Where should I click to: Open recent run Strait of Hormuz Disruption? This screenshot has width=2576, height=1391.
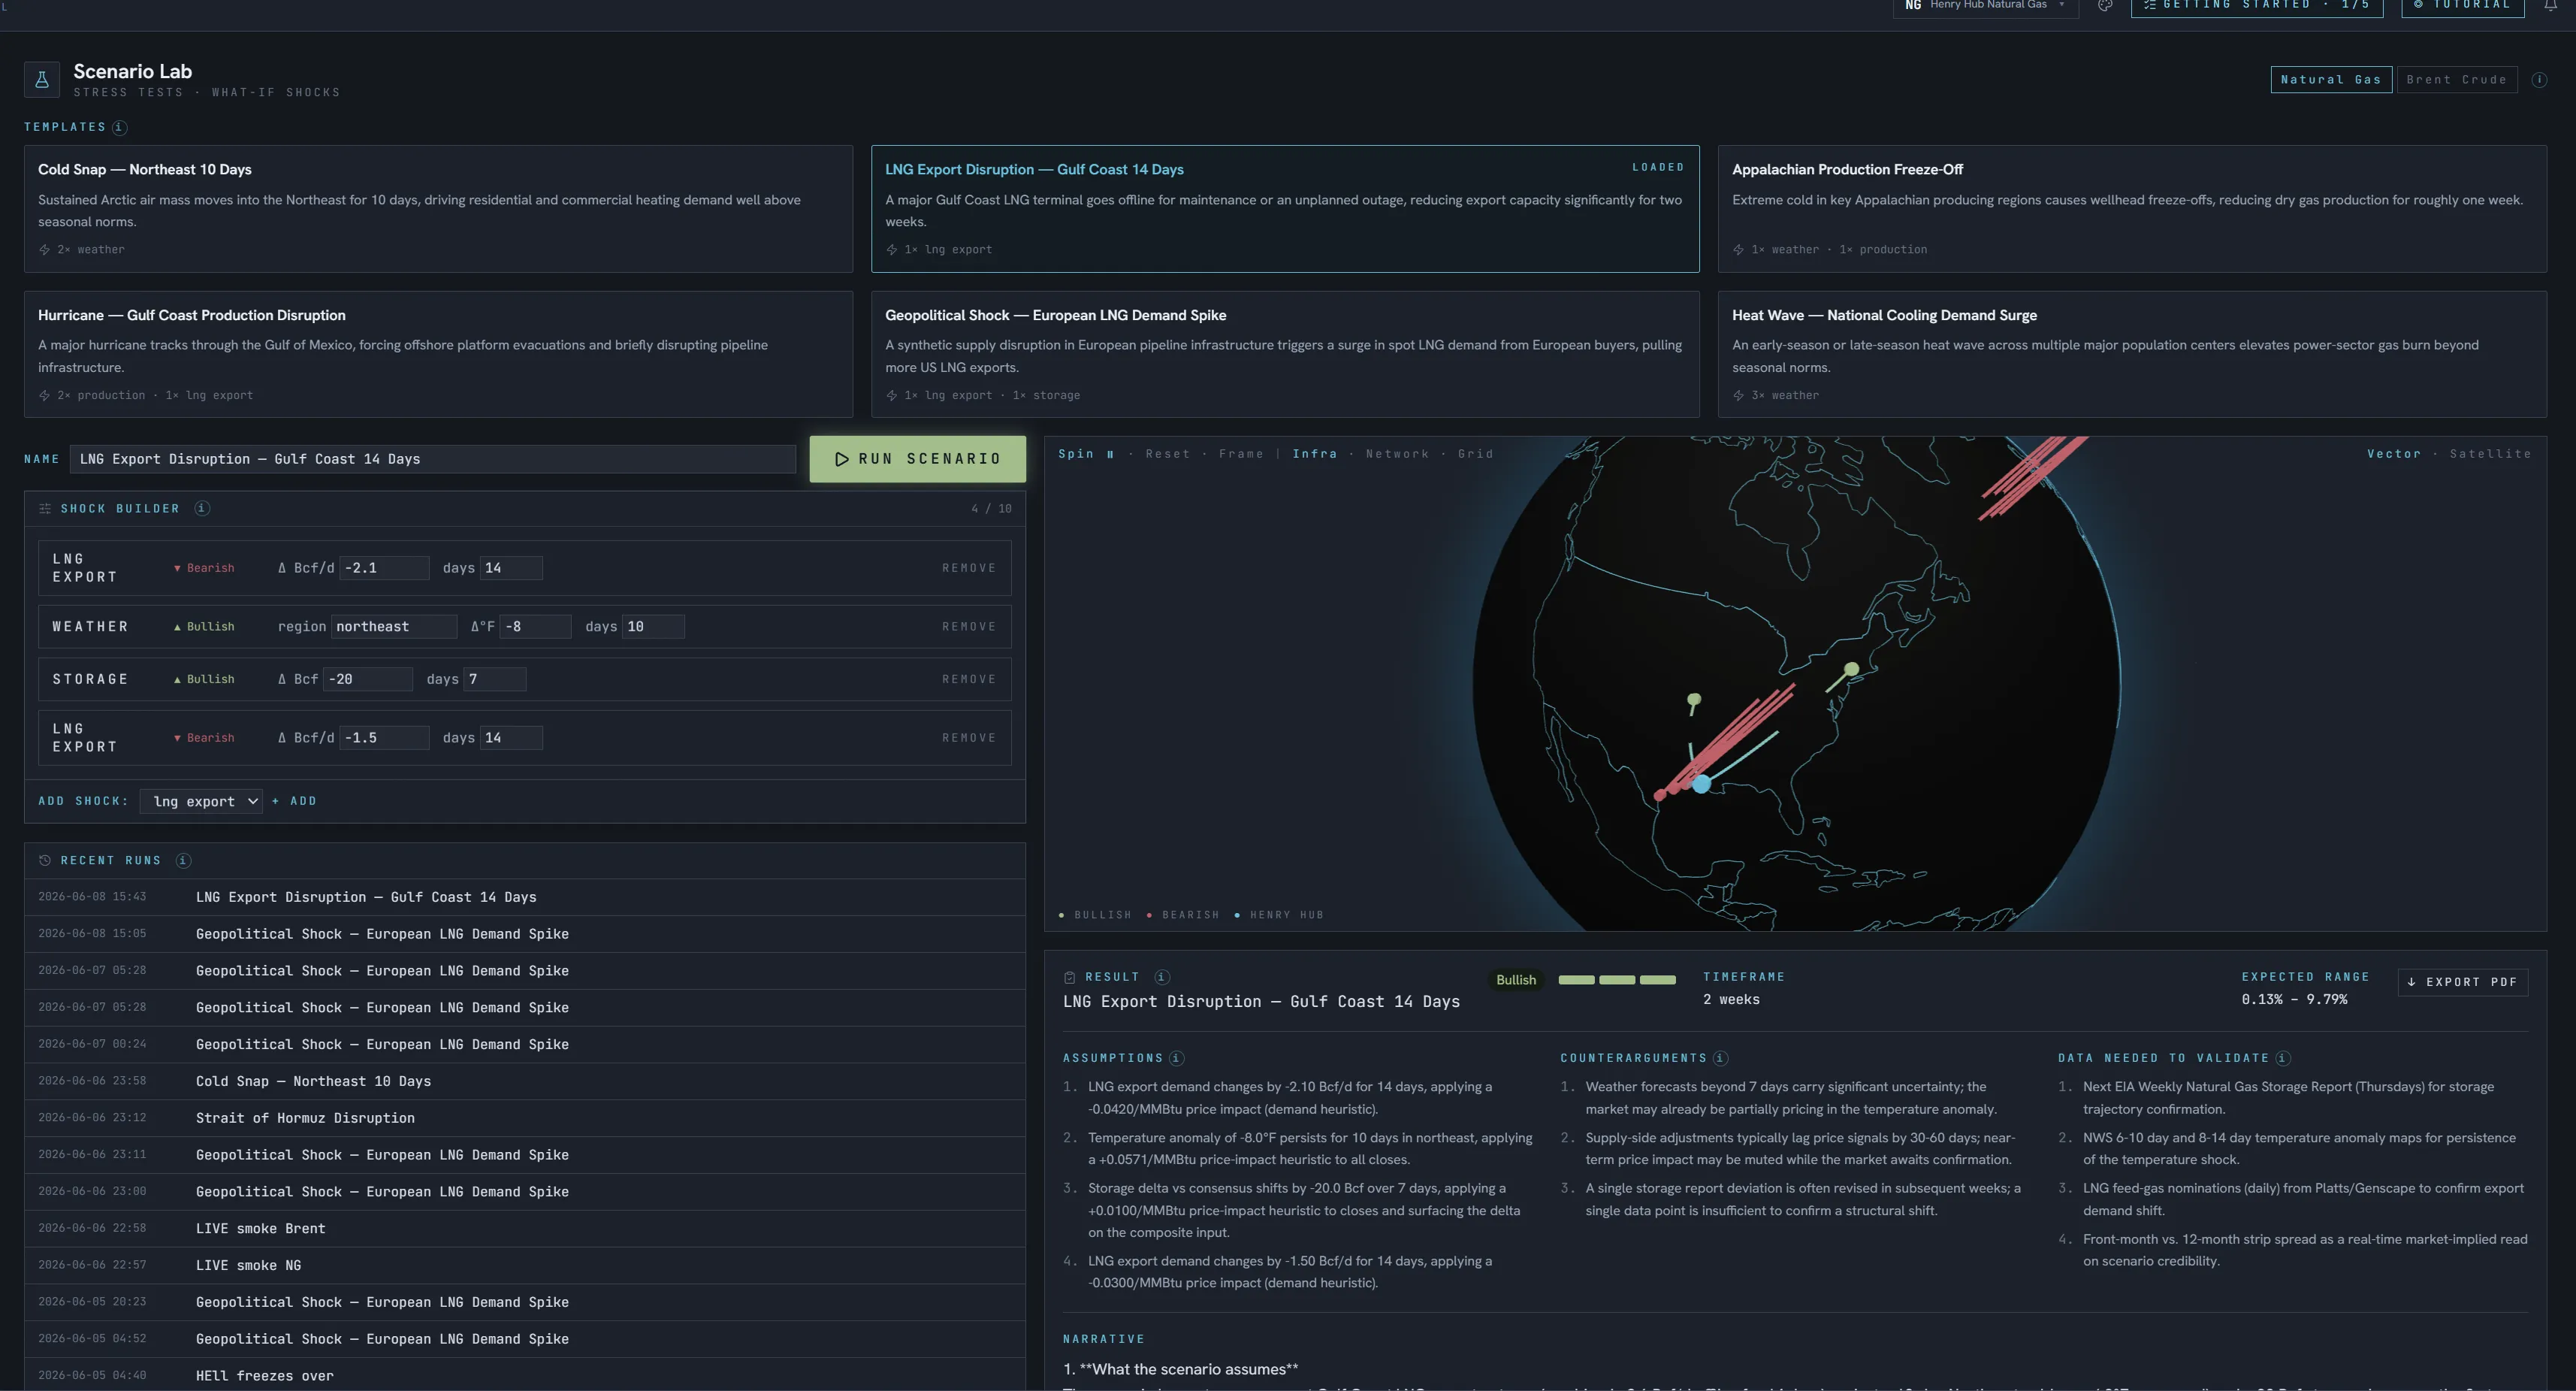(524, 1118)
